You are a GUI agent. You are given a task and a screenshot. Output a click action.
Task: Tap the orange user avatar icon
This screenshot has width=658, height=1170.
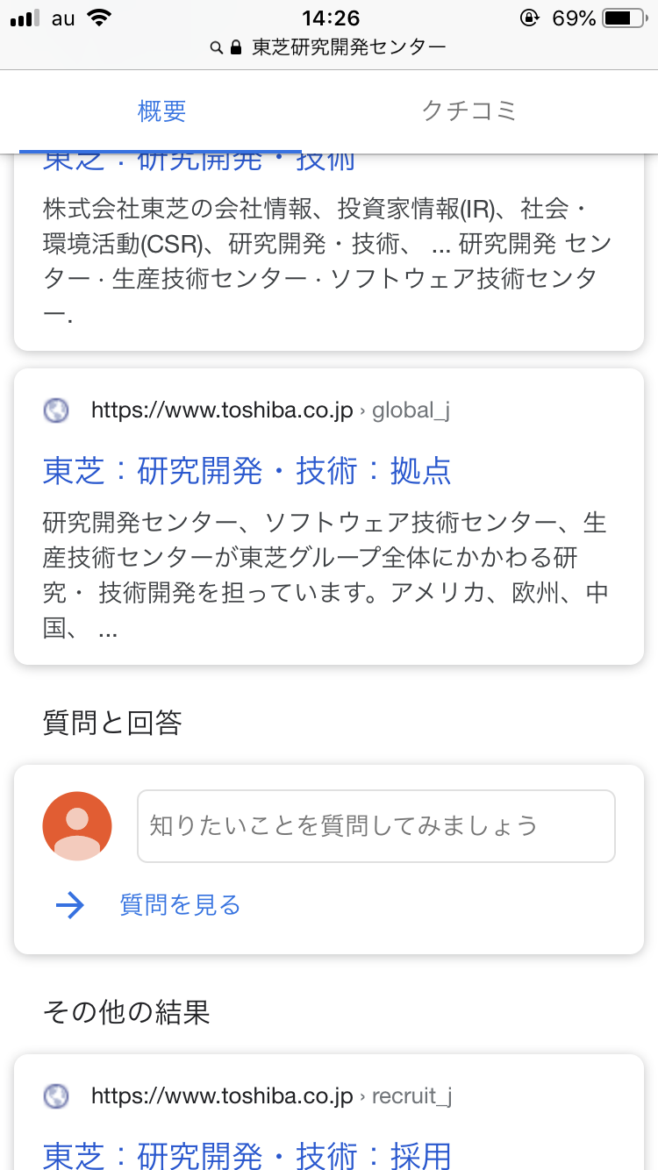pos(77,826)
